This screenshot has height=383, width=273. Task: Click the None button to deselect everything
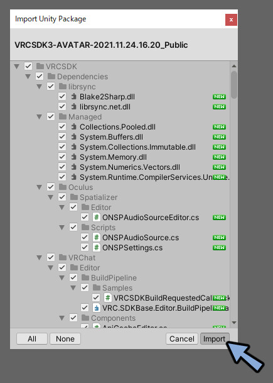pos(65,338)
